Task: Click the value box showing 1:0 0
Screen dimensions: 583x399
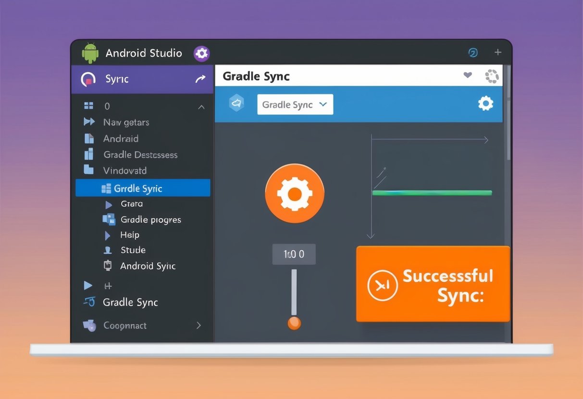Action: pos(294,254)
